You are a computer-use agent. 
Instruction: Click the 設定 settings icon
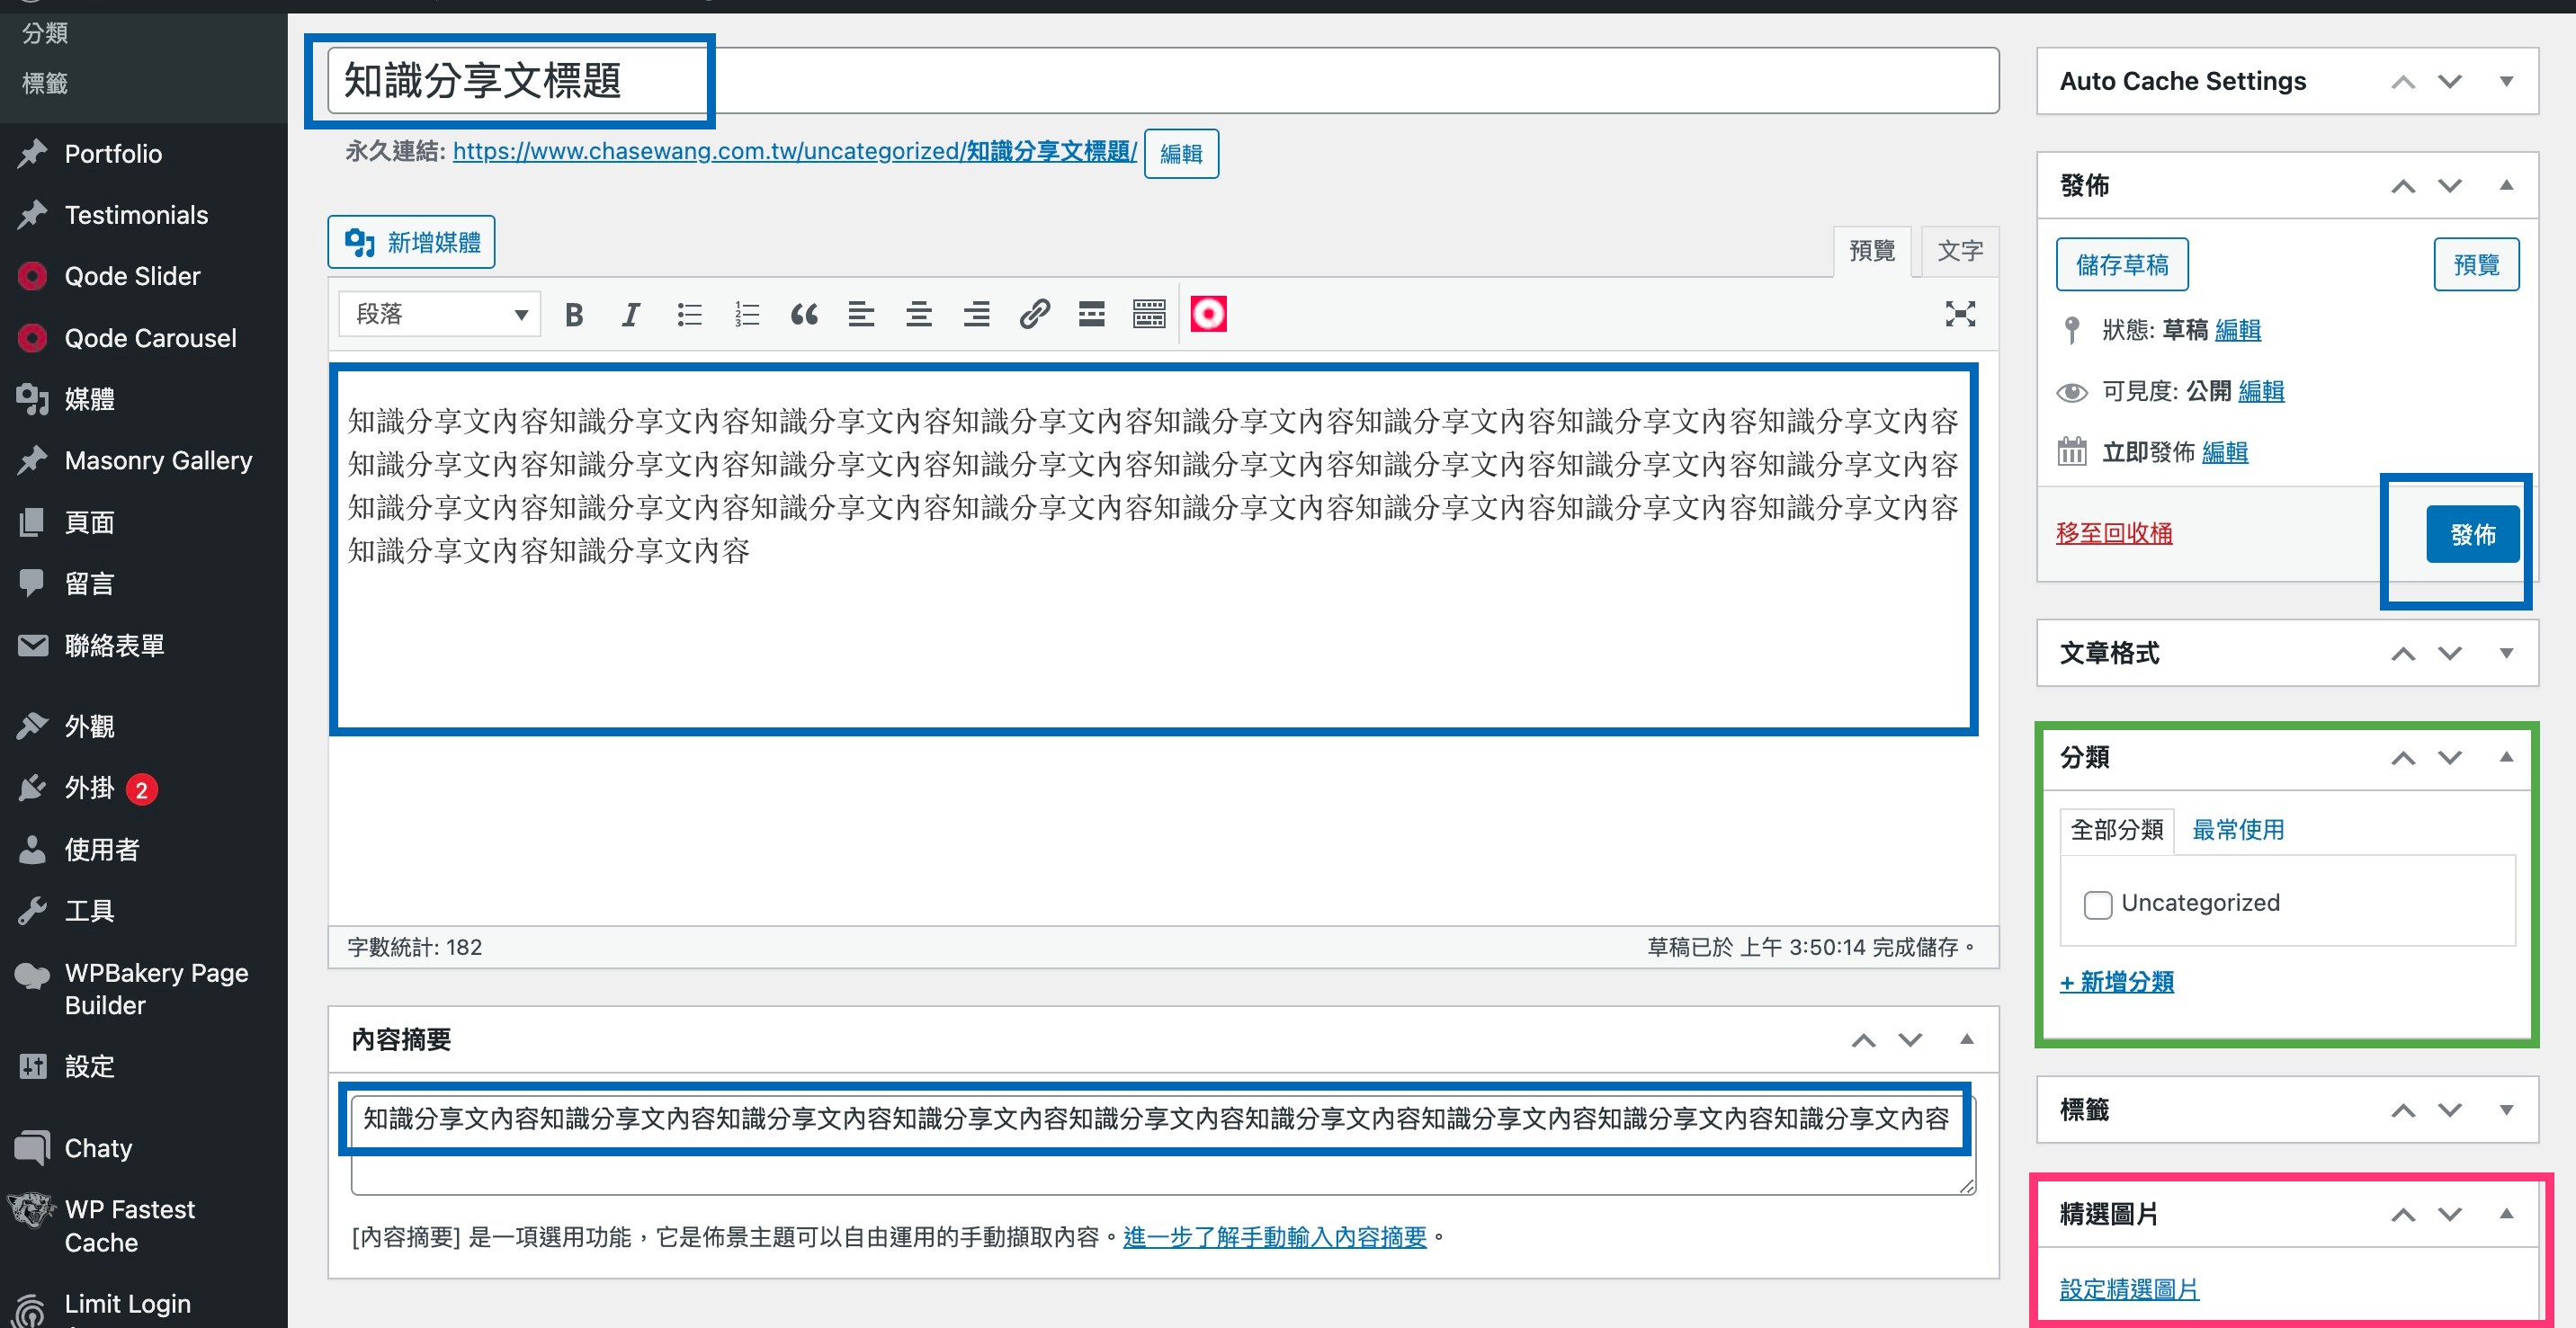(32, 1067)
